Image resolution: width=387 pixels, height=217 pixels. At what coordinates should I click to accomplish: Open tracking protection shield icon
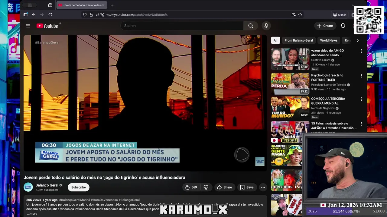pos(85,15)
